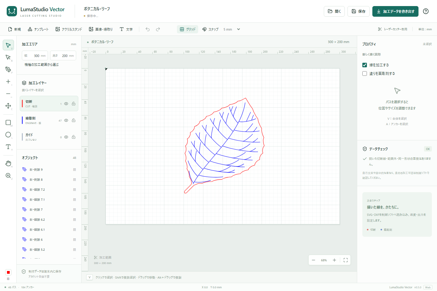This screenshot has width=437, height=291.
Task: Lock the 線彫刻 layer
Action: point(73,120)
